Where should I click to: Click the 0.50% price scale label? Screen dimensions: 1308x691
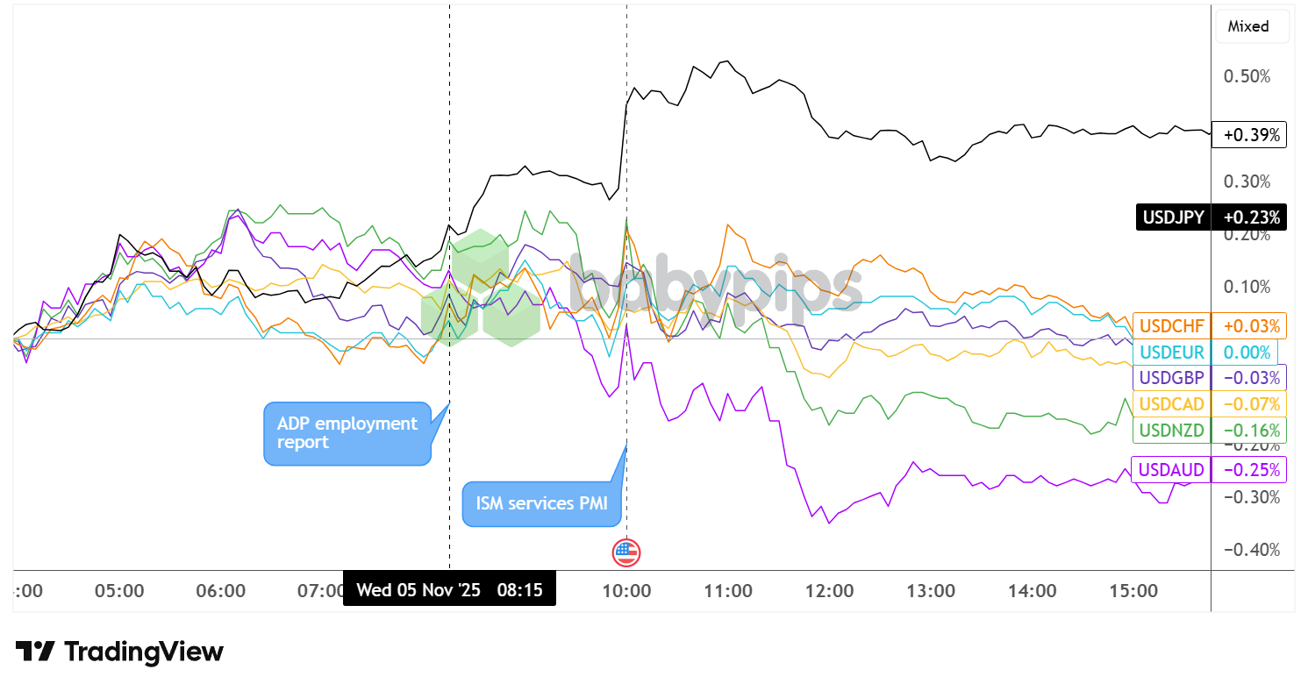point(1247,76)
